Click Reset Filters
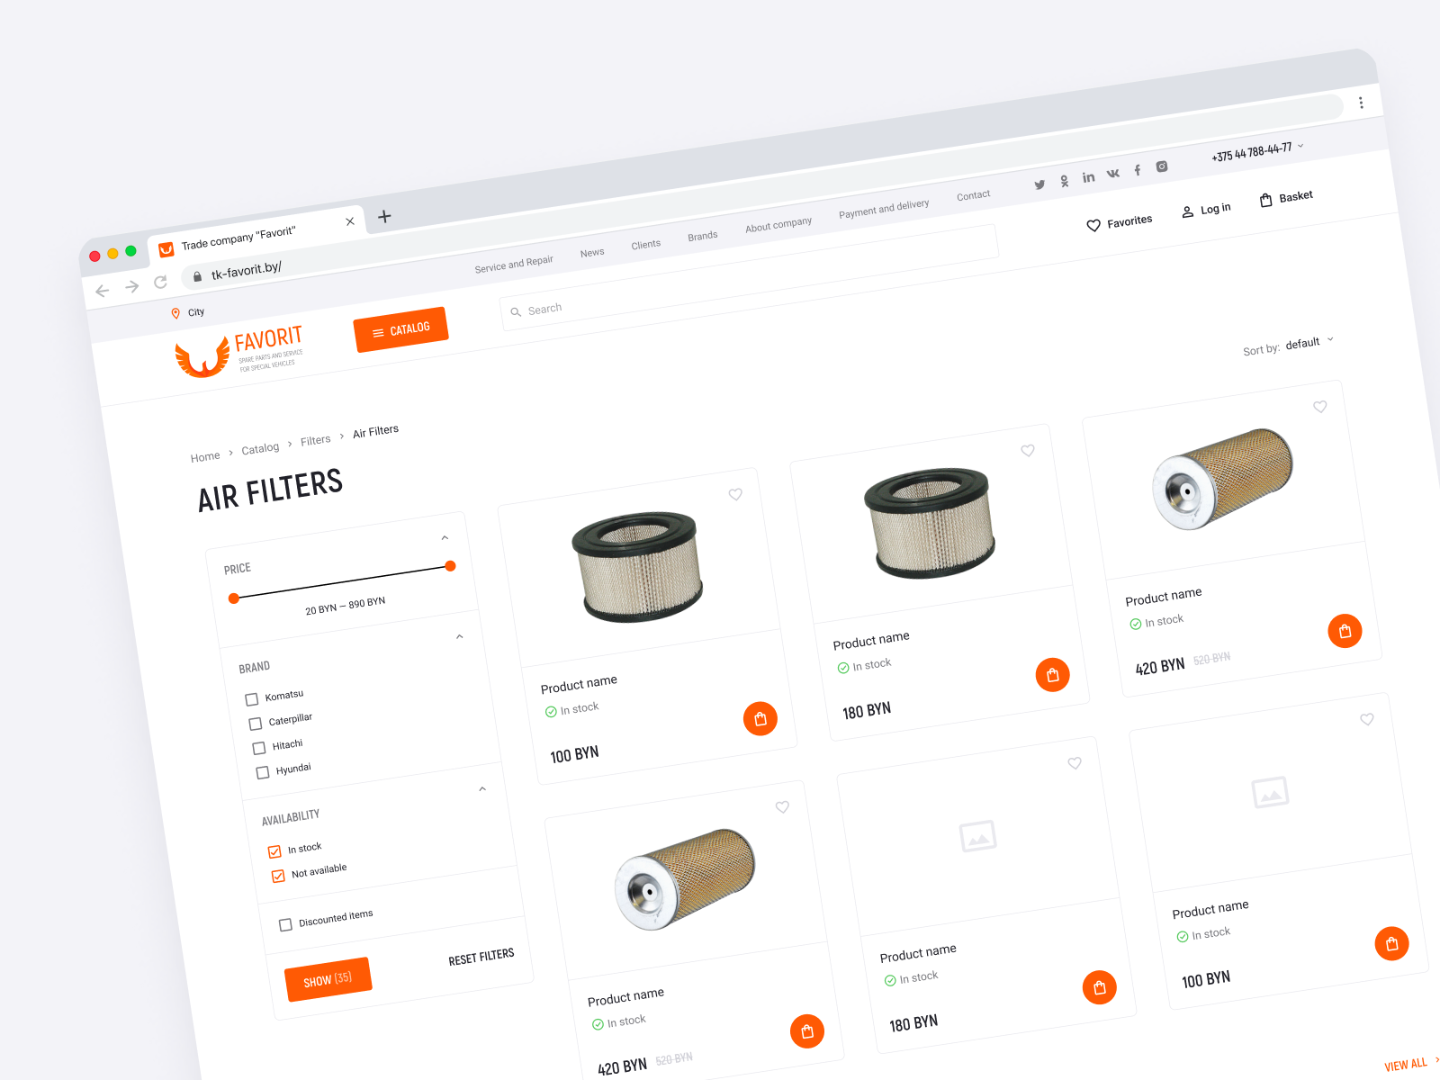1440x1080 pixels. (x=481, y=956)
